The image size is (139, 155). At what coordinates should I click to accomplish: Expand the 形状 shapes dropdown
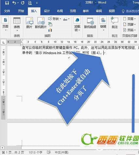(x=54, y=19)
